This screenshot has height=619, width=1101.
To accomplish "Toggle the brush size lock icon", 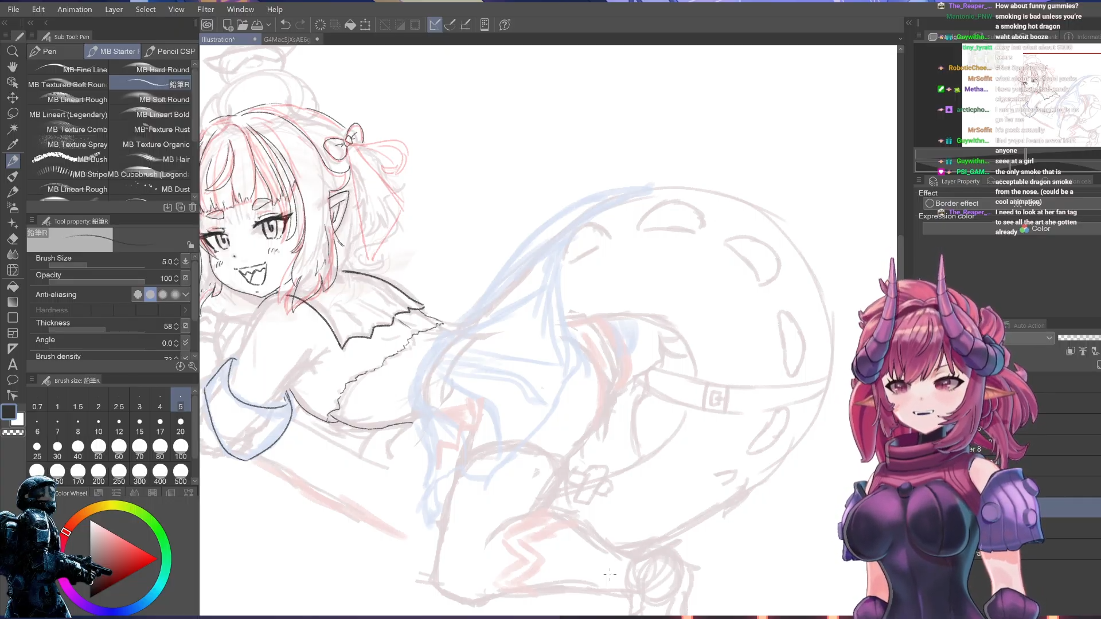I will (x=190, y=245).
